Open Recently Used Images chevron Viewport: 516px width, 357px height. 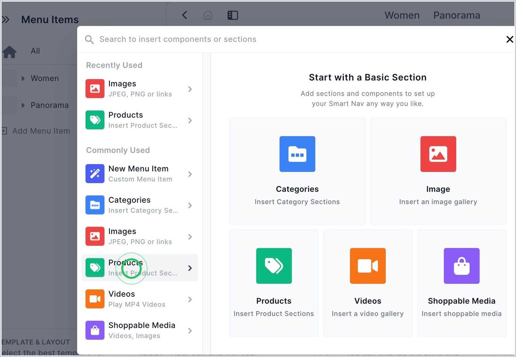tap(190, 89)
